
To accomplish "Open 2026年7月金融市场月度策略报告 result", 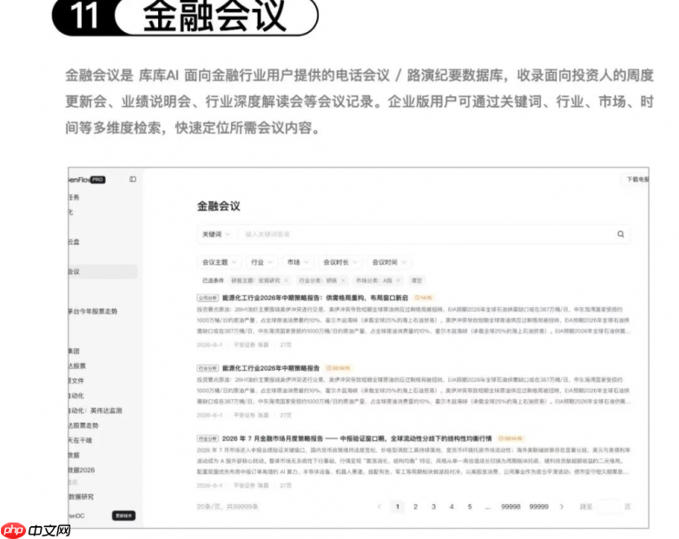I will 357,438.
